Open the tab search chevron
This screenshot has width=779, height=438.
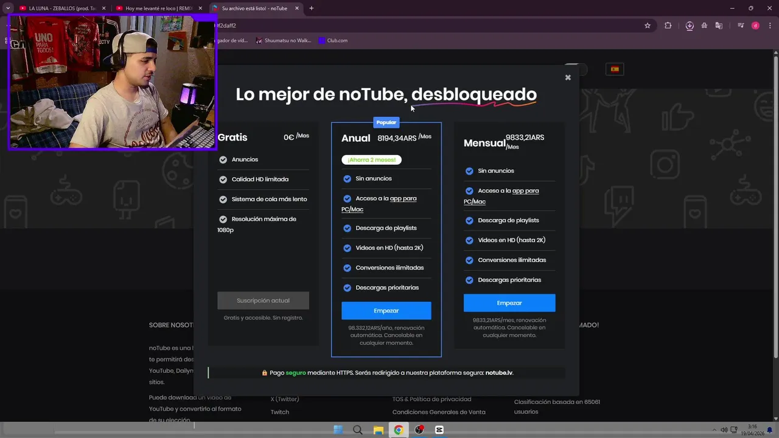pyautogui.click(x=8, y=8)
